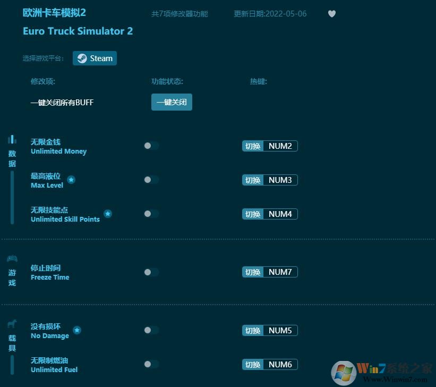Image resolution: width=436 pixels, height=387 pixels.
Task: Click the 载具 category label
Action: coord(12,343)
